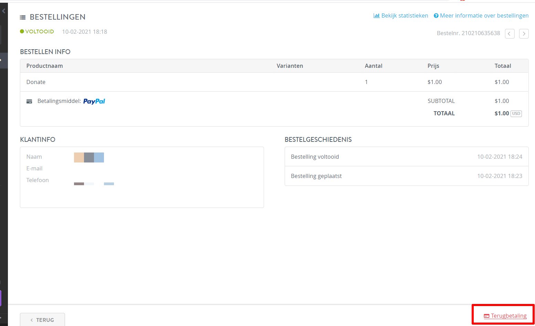This screenshot has width=535, height=326.
Task: Click the TOTAAL label
Action: click(x=444, y=113)
